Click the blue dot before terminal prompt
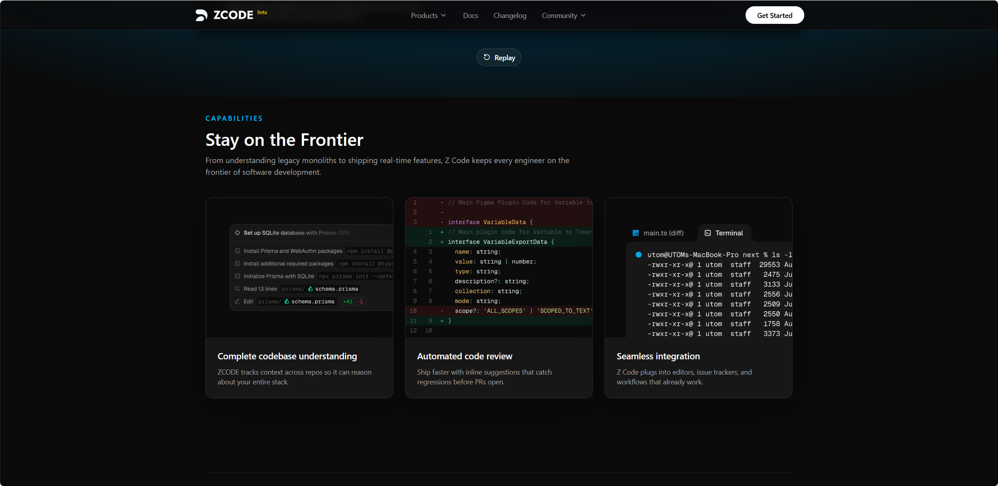998x486 pixels. 638,255
